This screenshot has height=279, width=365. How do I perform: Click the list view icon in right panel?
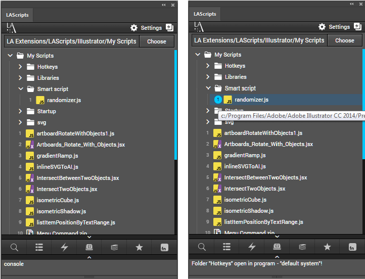pyautogui.click(x=226, y=247)
